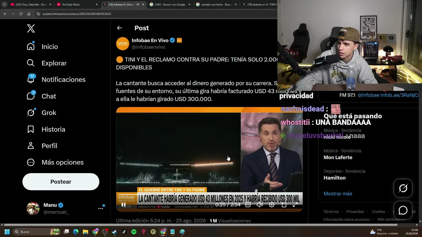Screen dimensions: 422x237
Task: Reload the page in Chrome
Action: click(21, 14)
